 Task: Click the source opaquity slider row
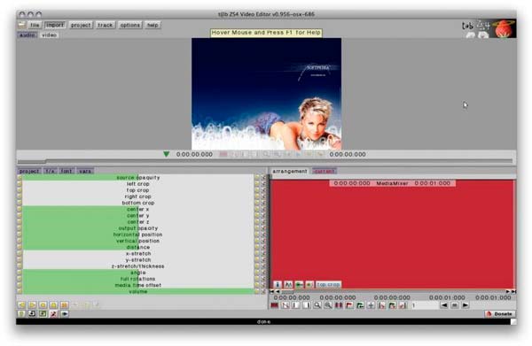coord(138,177)
